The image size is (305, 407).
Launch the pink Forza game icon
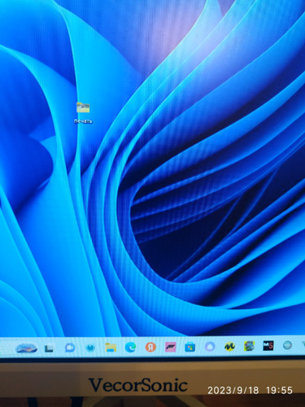tap(171, 347)
